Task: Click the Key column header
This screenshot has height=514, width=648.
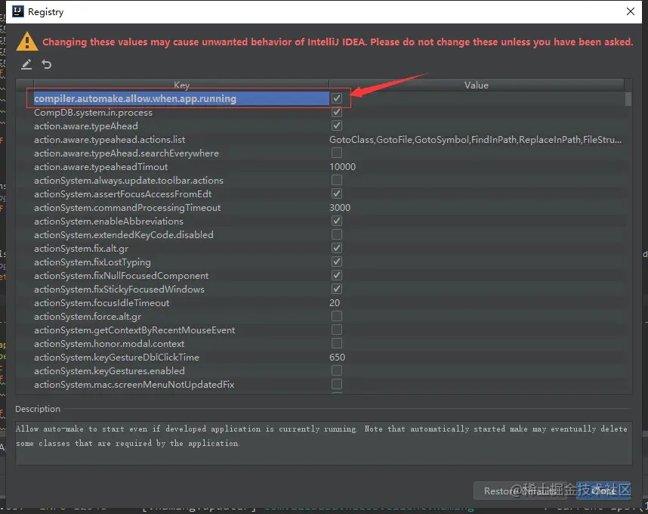Action: tap(181, 85)
